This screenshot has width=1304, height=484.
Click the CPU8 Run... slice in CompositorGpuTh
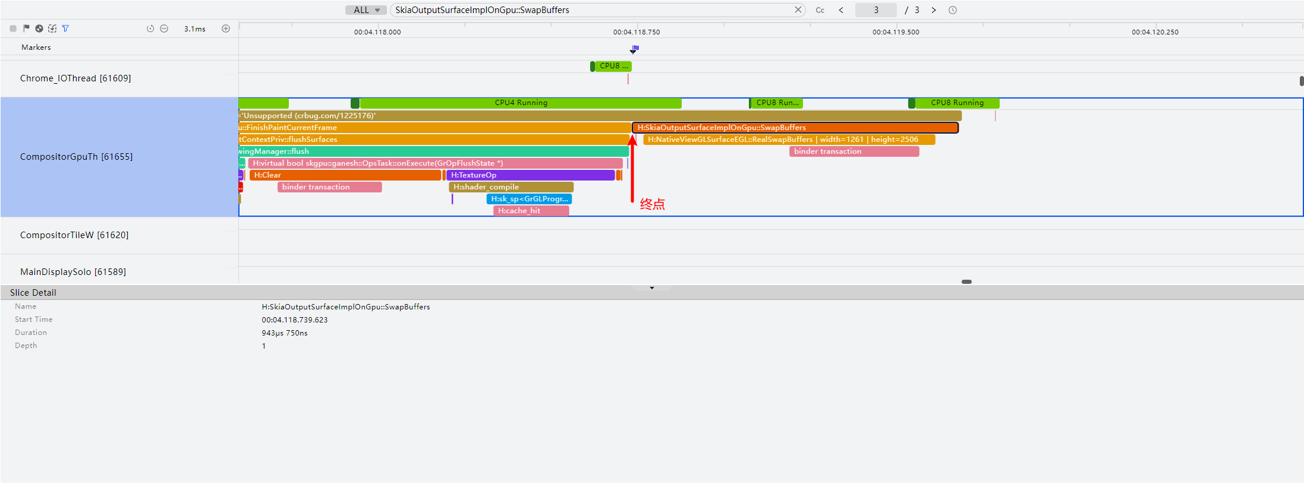click(777, 103)
